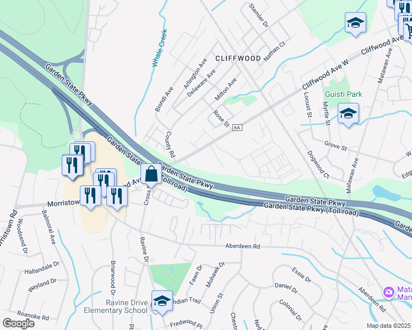Click the topmost restaurant marker in the cluster
Image resolution: width=412 pixels, height=330 pixels.
click(x=85, y=151)
